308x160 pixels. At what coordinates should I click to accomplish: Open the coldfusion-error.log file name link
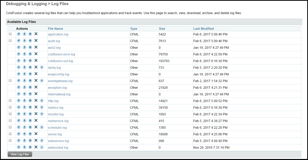pos(62,54)
